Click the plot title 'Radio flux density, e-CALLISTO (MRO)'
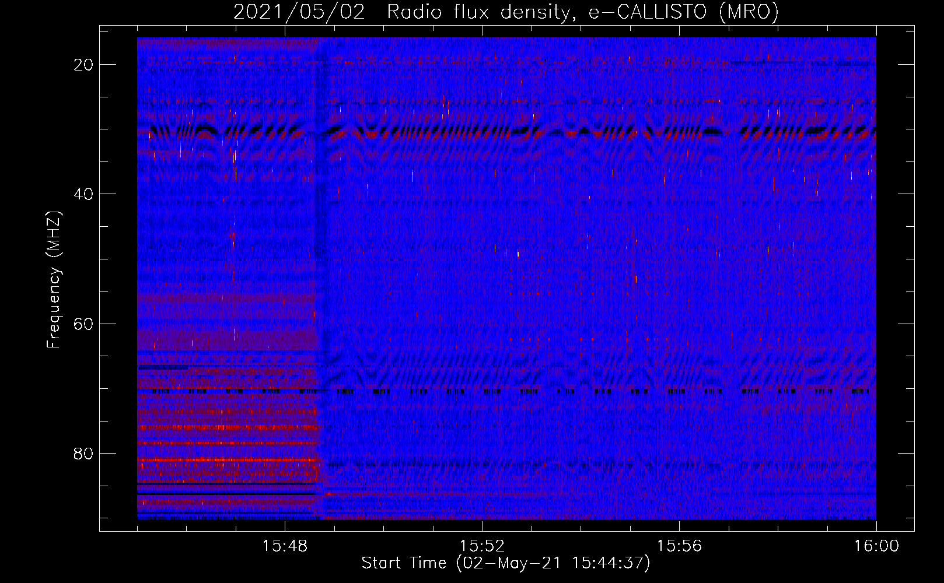The image size is (944, 583). (583, 12)
